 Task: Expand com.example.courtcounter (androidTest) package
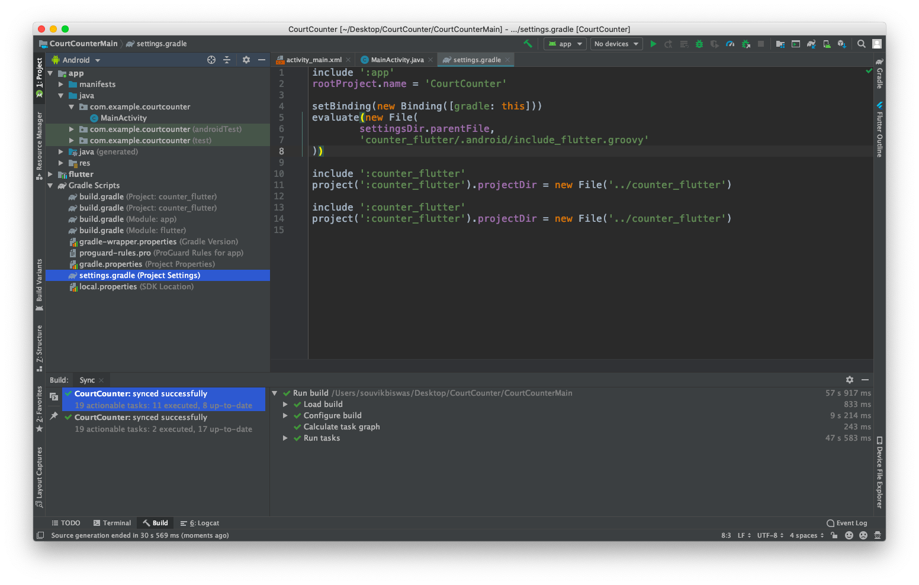72,130
